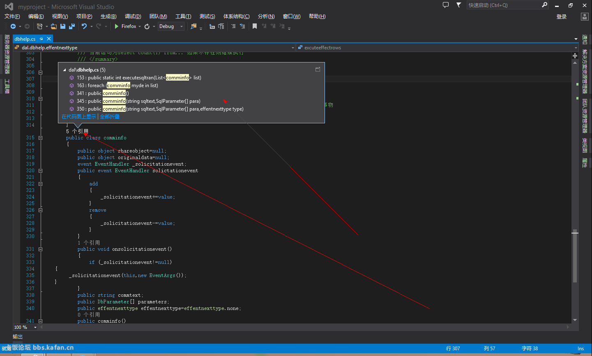Screen dimensions: 592x356
Task: Save all files with the multi-disk icon
Action: click(72, 26)
